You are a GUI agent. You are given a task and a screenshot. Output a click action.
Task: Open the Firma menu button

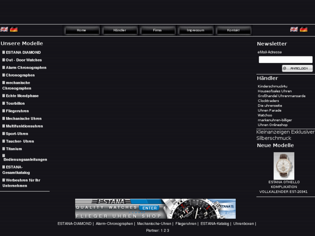click(157, 30)
